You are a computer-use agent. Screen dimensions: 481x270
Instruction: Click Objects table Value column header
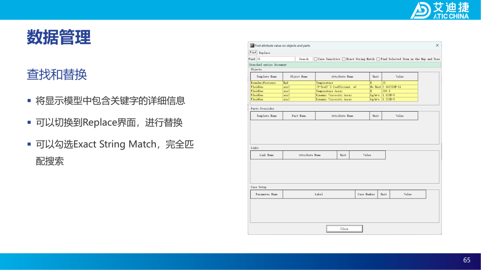(399, 77)
